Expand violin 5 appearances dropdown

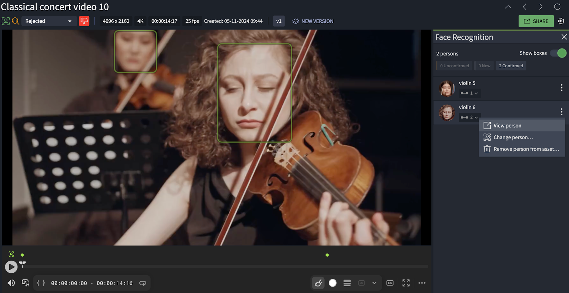tap(469, 93)
